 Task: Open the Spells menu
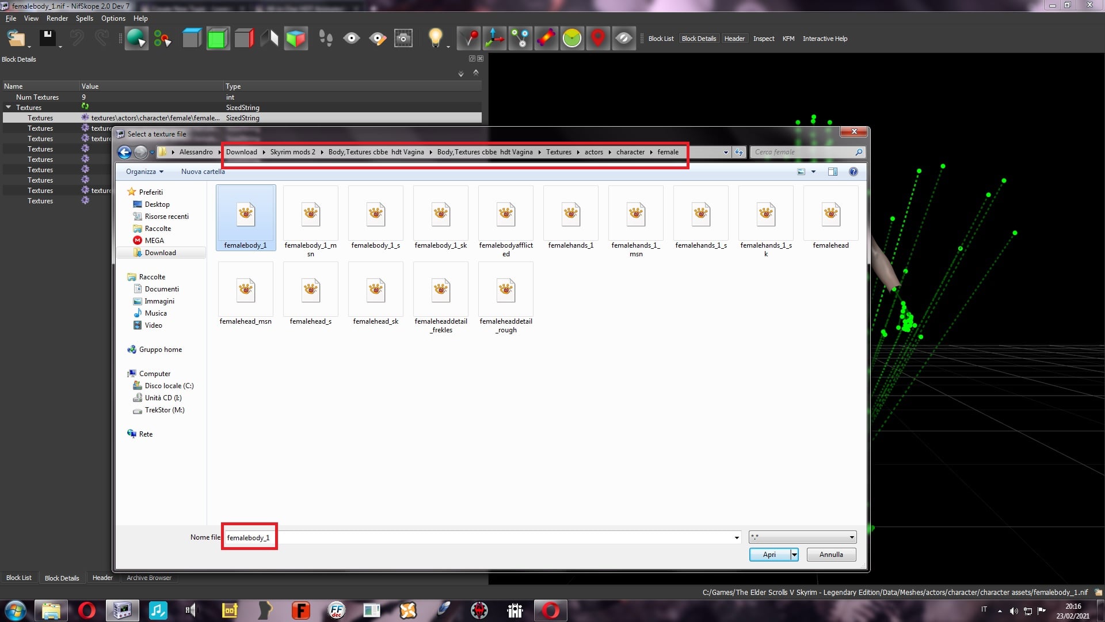click(x=84, y=18)
